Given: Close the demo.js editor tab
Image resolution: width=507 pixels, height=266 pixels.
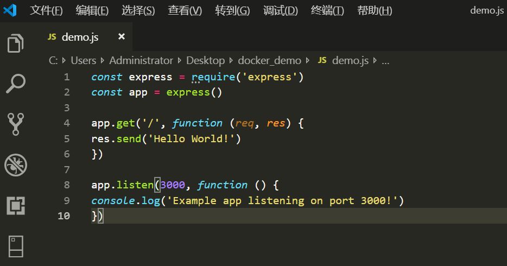Looking at the screenshot, I should point(122,36).
